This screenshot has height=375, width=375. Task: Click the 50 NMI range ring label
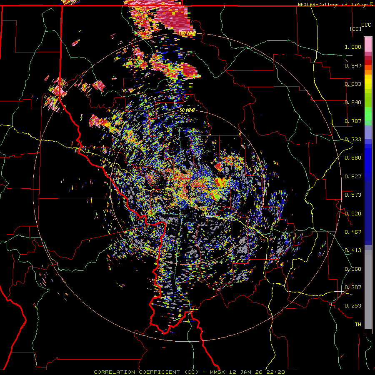click(187, 110)
